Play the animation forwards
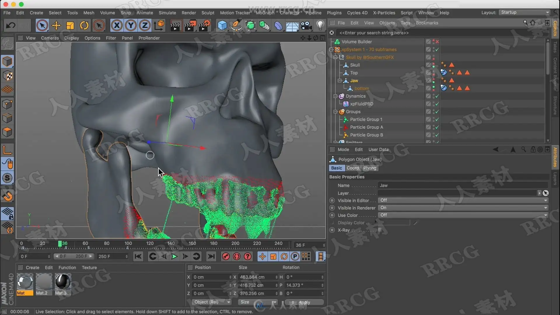Image resolution: width=560 pixels, height=315 pixels. click(x=174, y=256)
